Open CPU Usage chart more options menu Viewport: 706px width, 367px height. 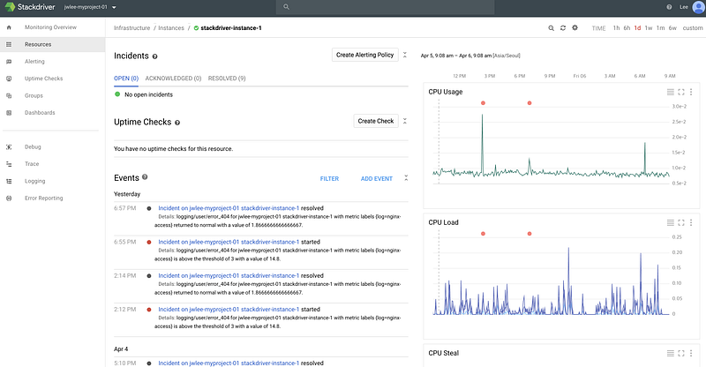tap(691, 92)
